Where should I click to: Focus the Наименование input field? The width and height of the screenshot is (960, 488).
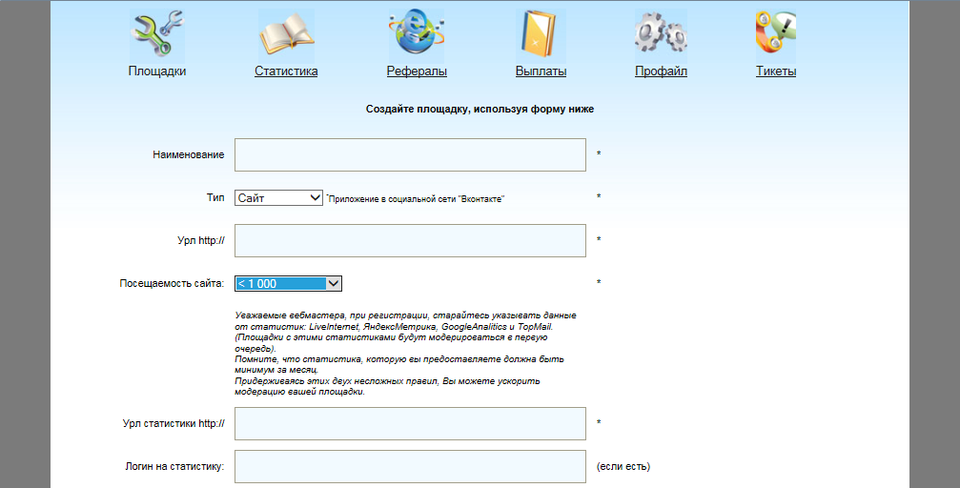coord(410,155)
